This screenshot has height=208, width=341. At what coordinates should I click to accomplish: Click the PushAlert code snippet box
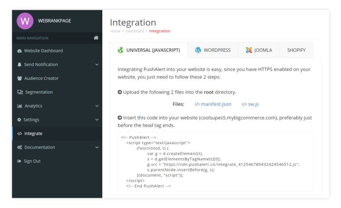tap(216, 162)
